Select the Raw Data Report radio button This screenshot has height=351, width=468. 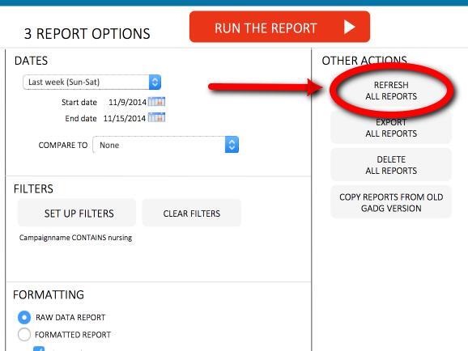tap(24, 317)
